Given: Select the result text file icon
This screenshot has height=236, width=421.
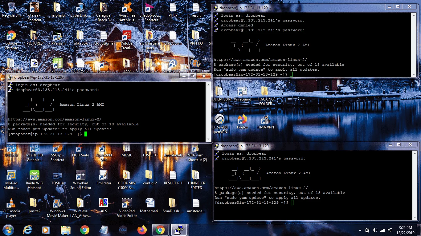Looking at the screenshot, I should pyautogui.click(x=196, y=10).
